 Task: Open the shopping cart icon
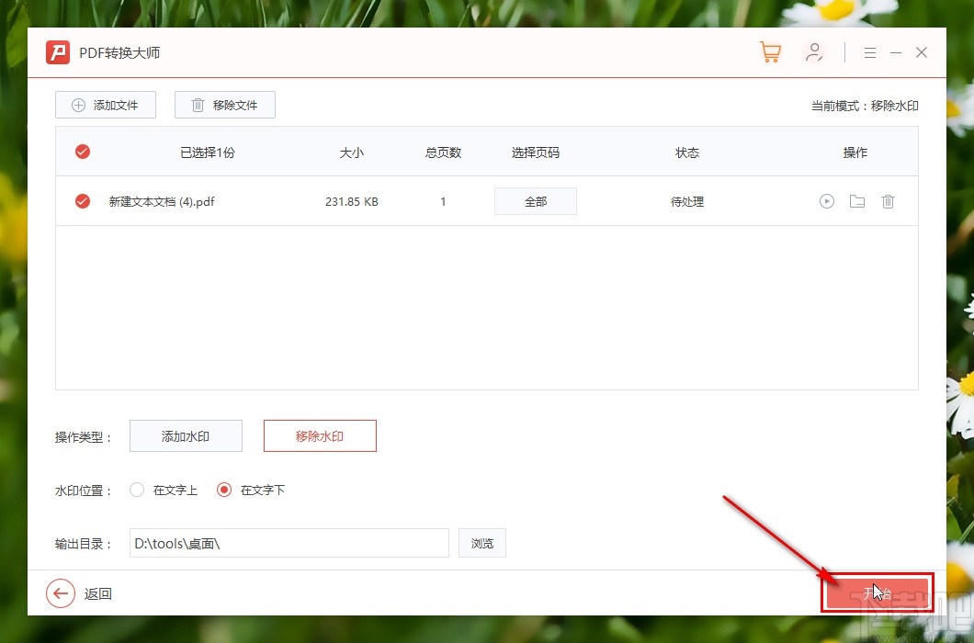point(770,51)
